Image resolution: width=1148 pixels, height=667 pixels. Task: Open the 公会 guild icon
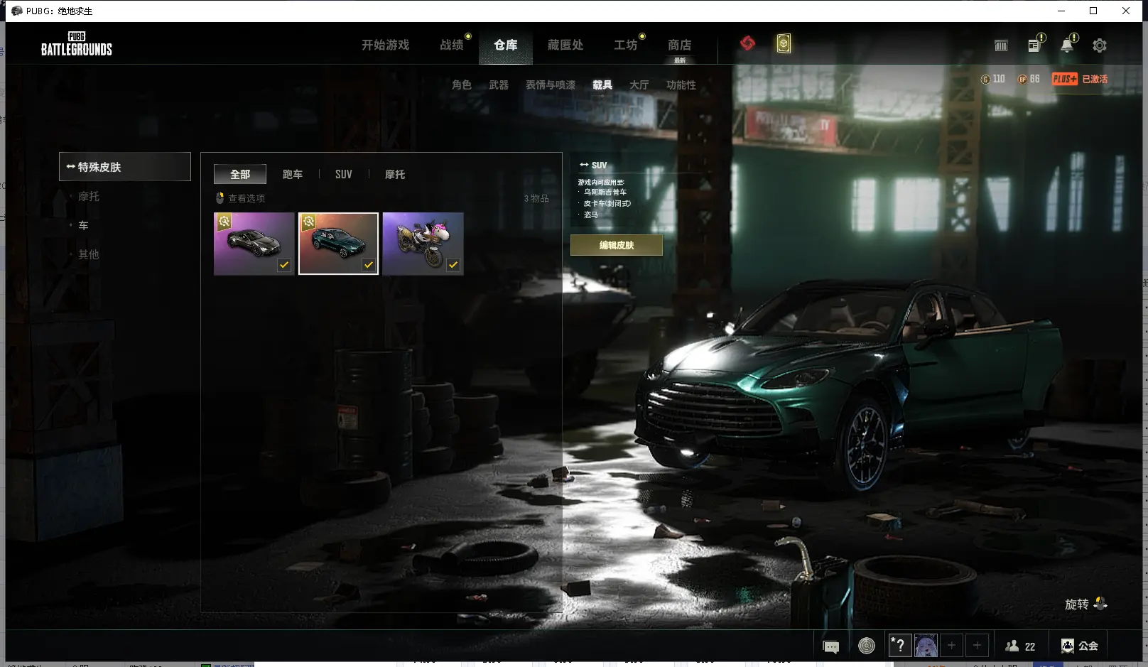[x=1079, y=646]
